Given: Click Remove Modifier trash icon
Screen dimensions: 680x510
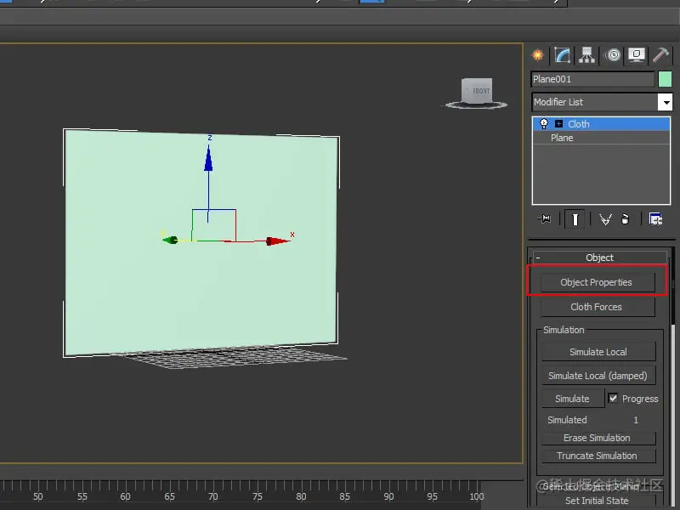Looking at the screenshot, I should [625, 219].
